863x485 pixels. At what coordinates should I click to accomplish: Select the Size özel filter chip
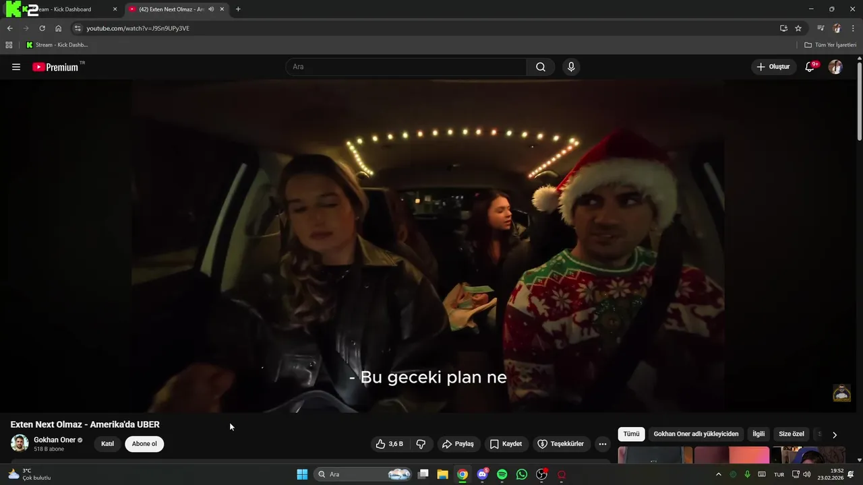click(x=792, y=434)
